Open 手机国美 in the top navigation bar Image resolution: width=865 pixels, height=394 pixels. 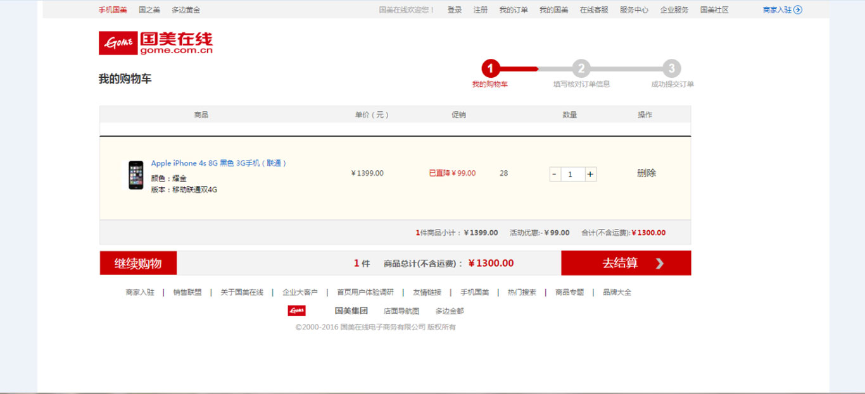(113, 9)
